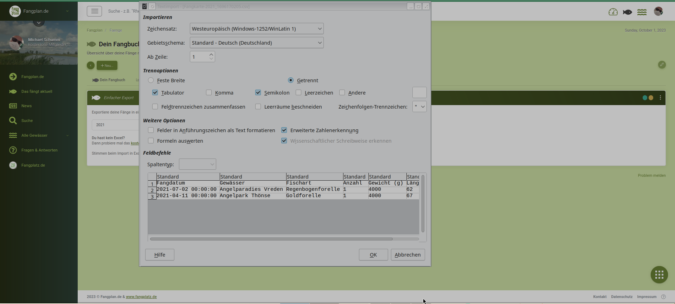The width and height of the screenshot is (675, 304).
Task: Click the preview horizontal scrollbar
Action: point(271,239)
